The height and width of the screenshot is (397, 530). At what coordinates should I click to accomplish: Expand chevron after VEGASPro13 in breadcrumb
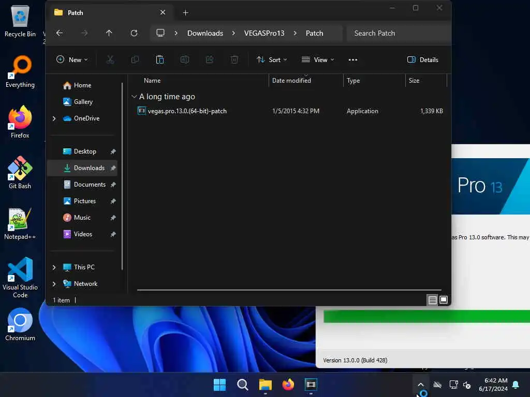[295, 33]
